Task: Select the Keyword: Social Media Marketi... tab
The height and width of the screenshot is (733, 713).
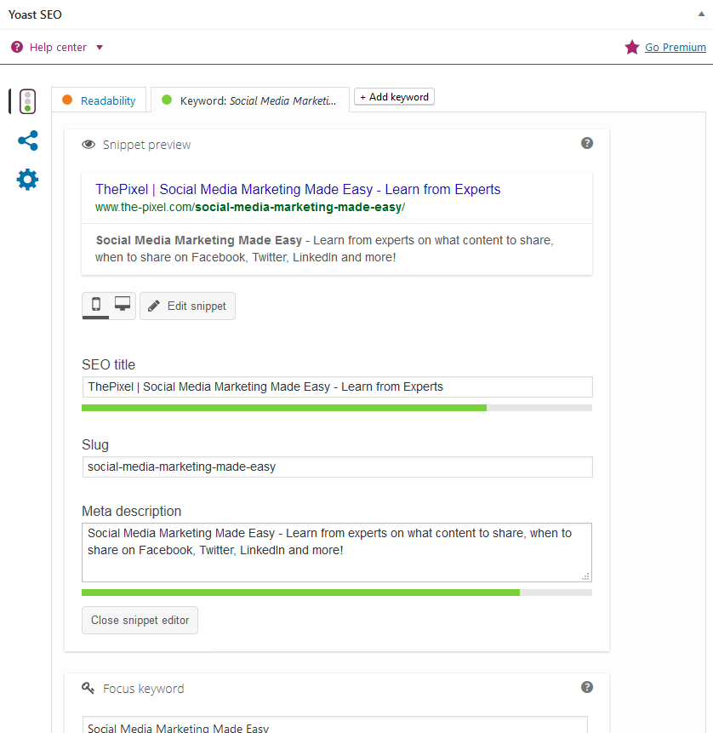Action: click(x=250, y=100)
